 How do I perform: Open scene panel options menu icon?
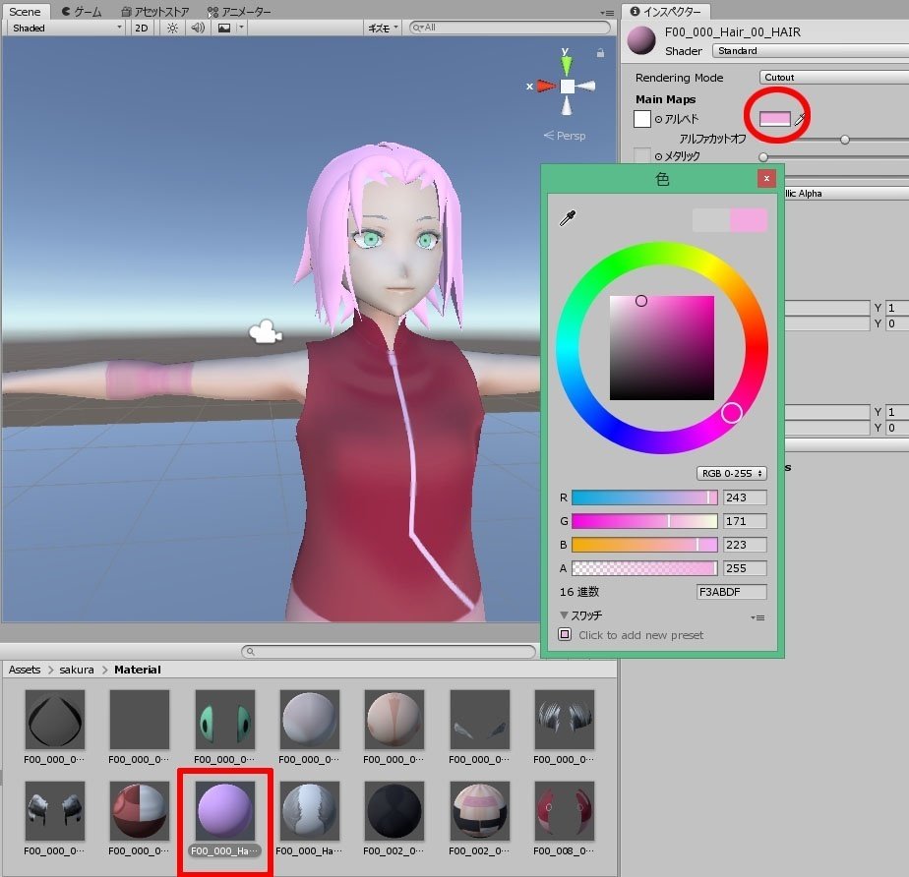[x=607, y=13]
